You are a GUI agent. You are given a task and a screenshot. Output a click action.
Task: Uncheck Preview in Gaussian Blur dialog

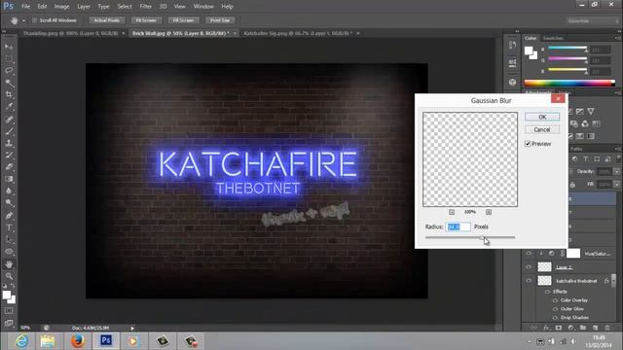pyautogui.click(x=528, y=144)
